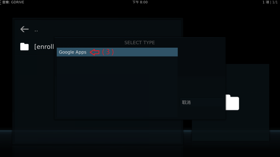Click the menu icon before 音樂 label

(0, 2)
